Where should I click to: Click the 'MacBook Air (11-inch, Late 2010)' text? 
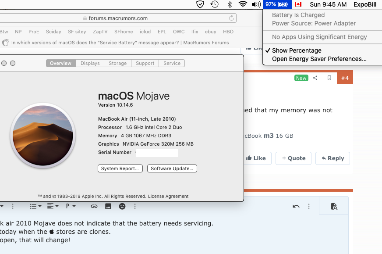(x=137, y=119)
